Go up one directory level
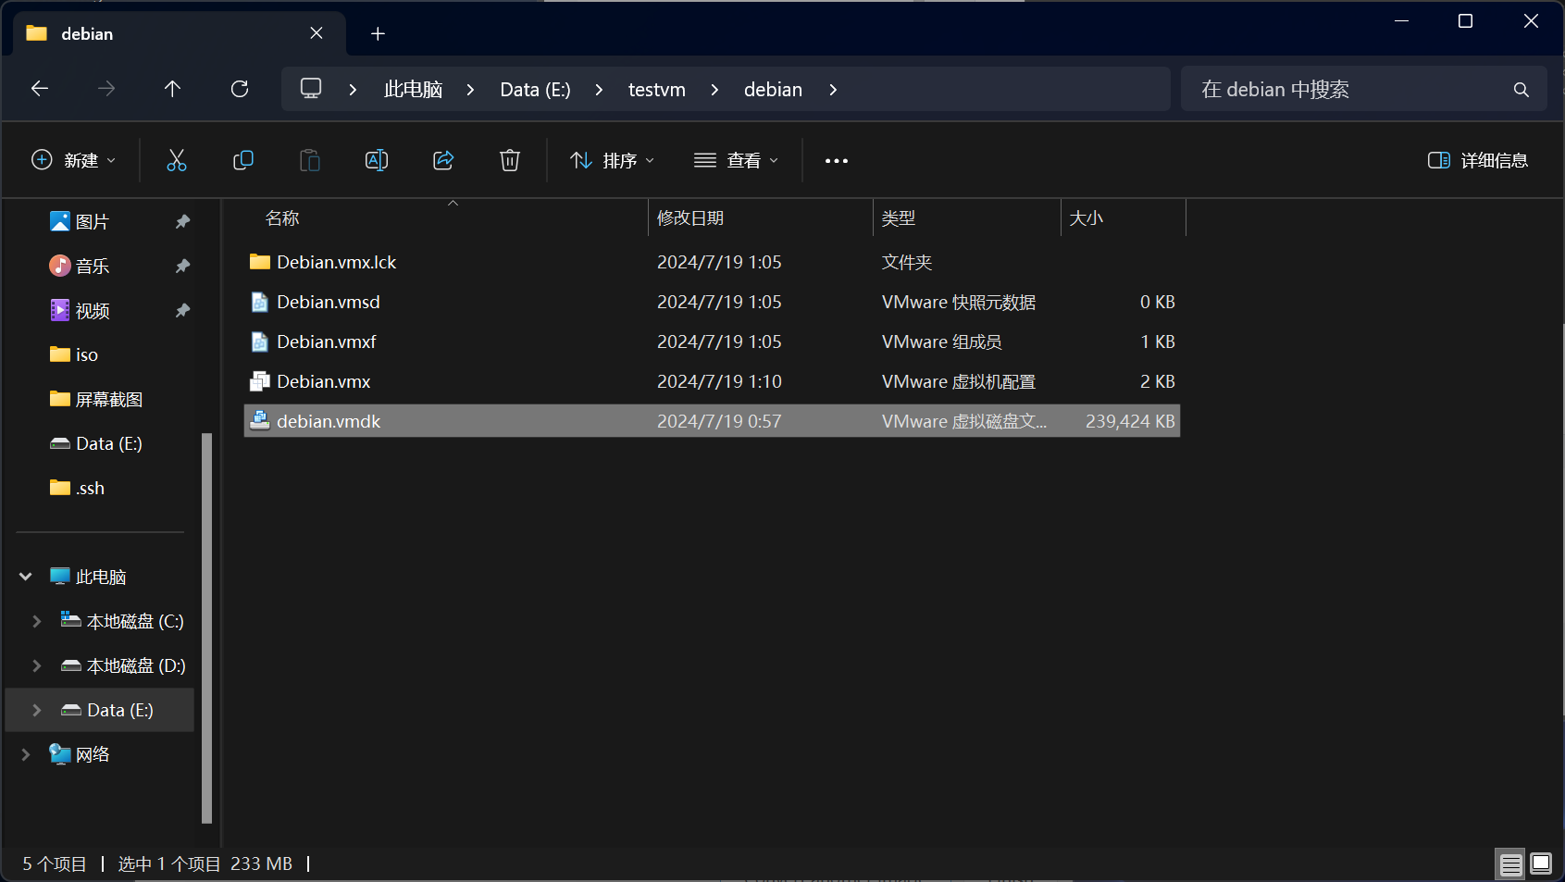Viewport: 1565px width, 882px height. click(x=172, y=89)
